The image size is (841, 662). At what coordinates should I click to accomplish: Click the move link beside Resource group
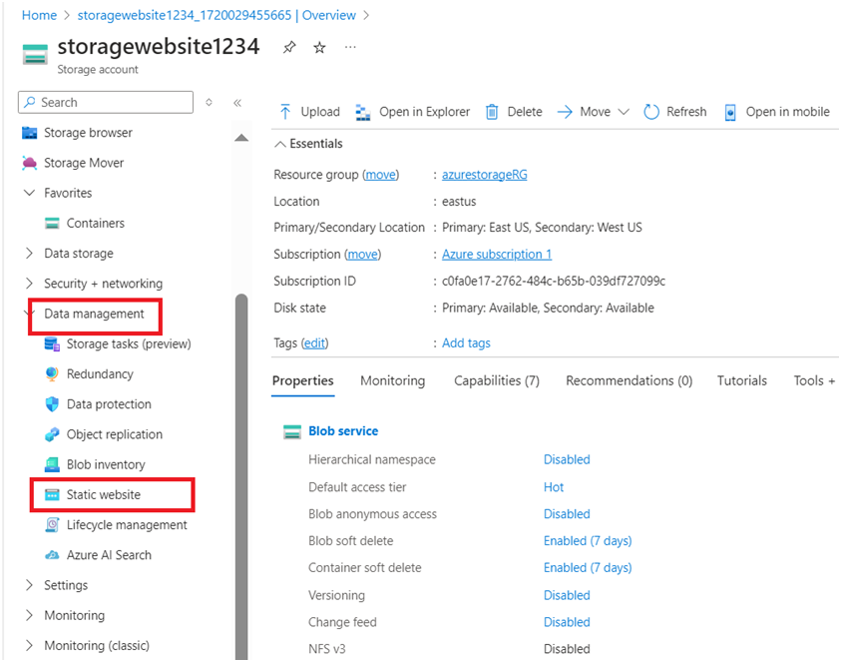(380, 175)
